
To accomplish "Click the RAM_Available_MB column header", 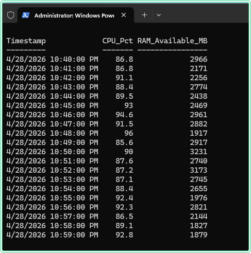I will pos(172,41).
